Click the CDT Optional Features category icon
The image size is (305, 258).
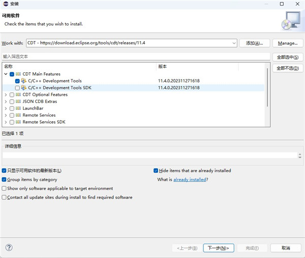18,95
